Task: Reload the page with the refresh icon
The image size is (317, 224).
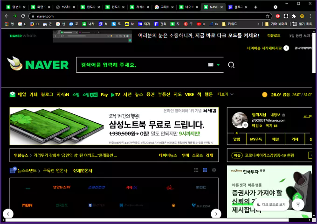Action: (23, 16)
